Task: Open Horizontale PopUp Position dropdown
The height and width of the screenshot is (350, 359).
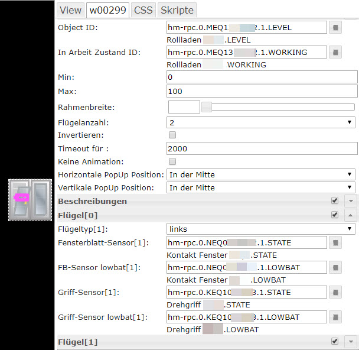Action: pyautogui.click(x=261, y=174)
